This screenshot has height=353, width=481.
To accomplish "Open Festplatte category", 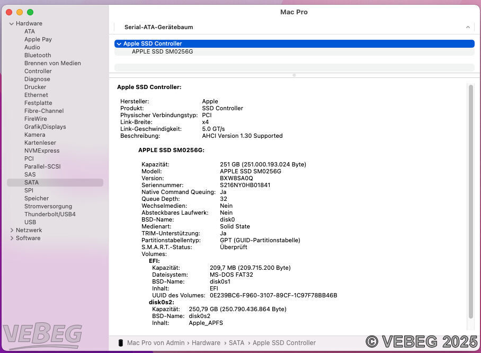I will 38,103.
